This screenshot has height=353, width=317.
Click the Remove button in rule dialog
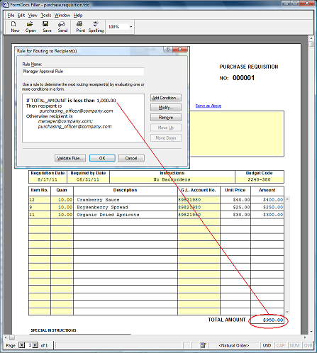[166, 118]
